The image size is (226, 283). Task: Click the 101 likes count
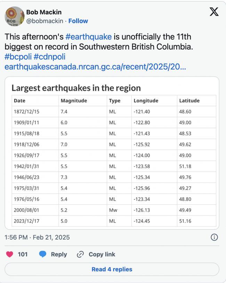23,254
